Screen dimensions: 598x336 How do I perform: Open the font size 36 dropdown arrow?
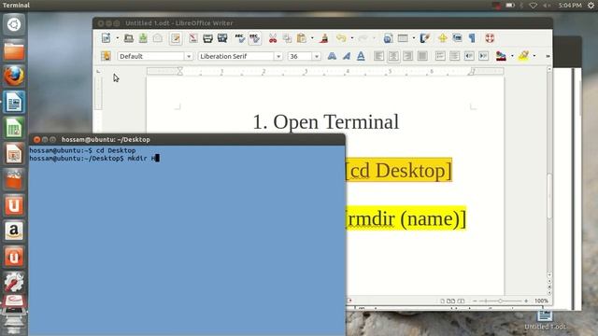(316, 56)
